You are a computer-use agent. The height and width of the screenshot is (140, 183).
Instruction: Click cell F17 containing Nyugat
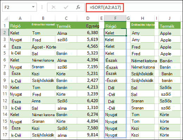115,135
